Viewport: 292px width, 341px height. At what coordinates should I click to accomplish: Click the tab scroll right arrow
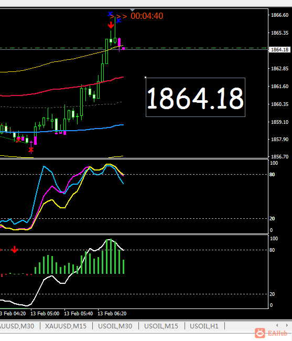click(287, 325)
